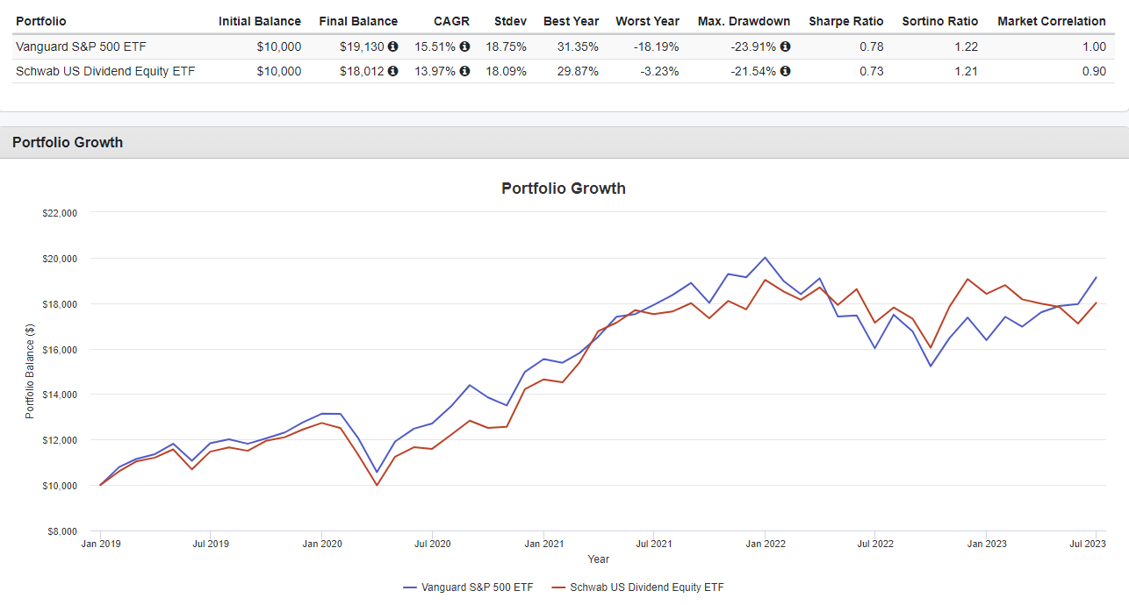Click the Portfolio Growth panel header
This screenshot has height=605, width=1129.
coord(564,142)
